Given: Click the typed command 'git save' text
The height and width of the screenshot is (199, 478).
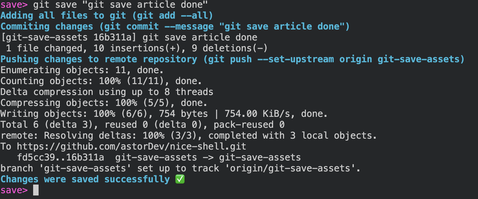Looking at the screenshot, I should coord(55,5).
